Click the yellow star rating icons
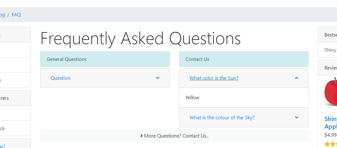This screenshot has width=337, height=148. click(x=331, y=144)
